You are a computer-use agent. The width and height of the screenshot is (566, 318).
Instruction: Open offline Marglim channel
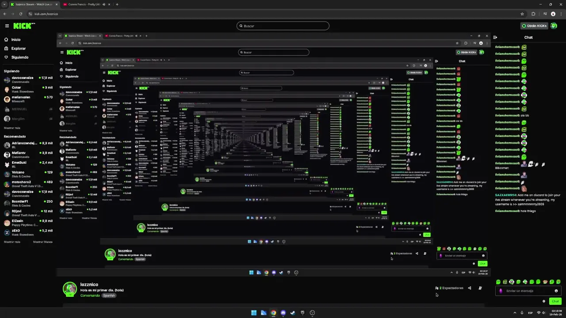pyautogui.click(x=28, y=119)
